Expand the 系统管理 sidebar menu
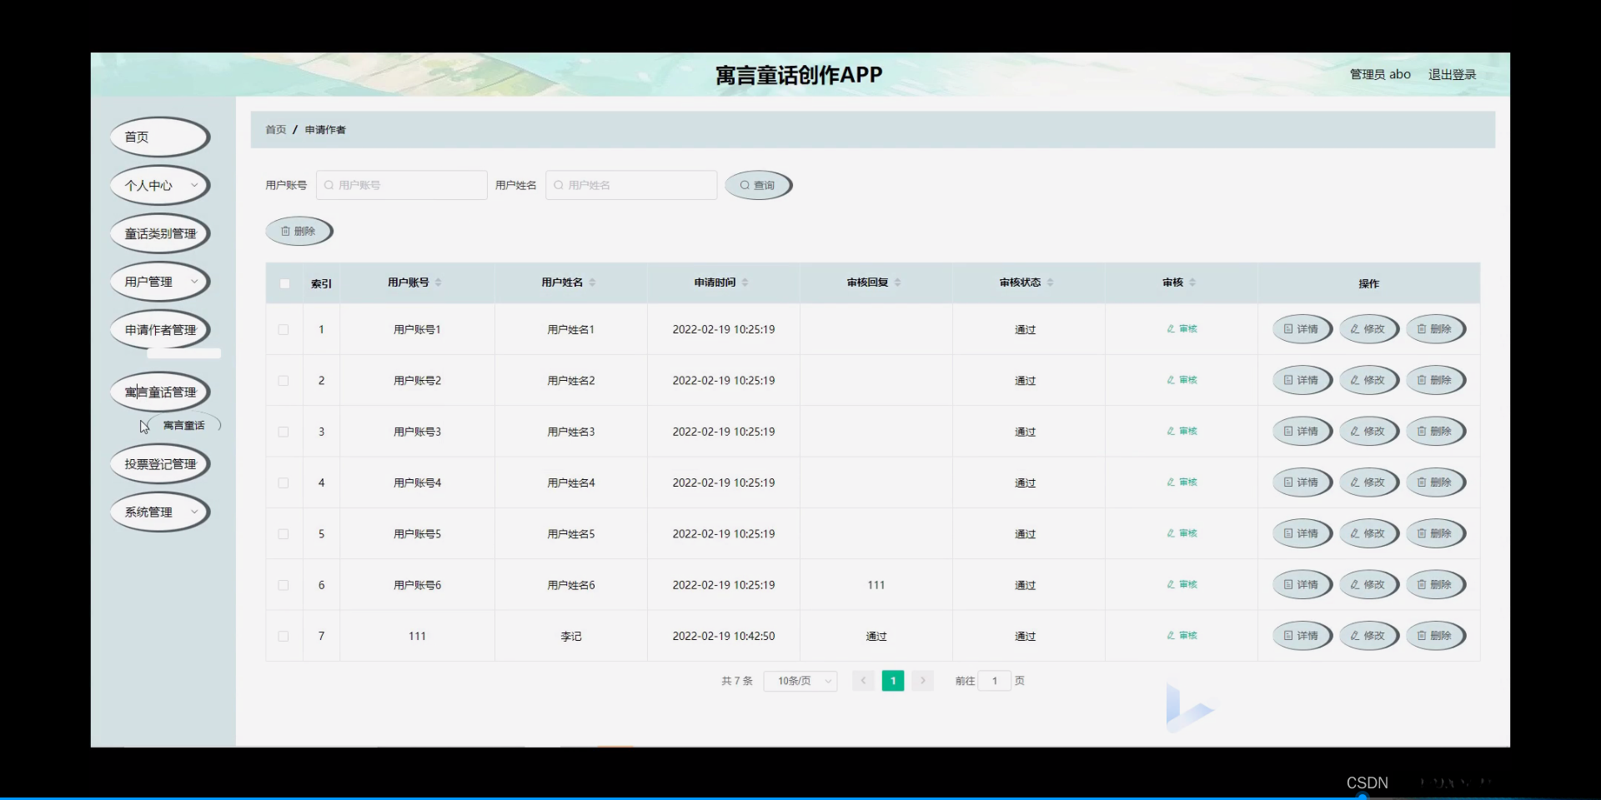 (x=158, y=512)
